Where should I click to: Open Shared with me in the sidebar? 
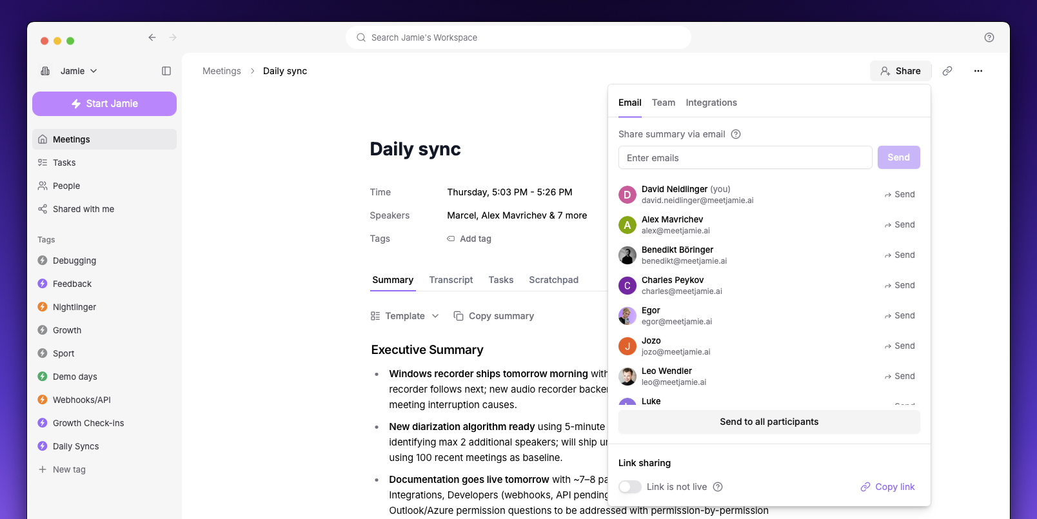click(104, 209)
